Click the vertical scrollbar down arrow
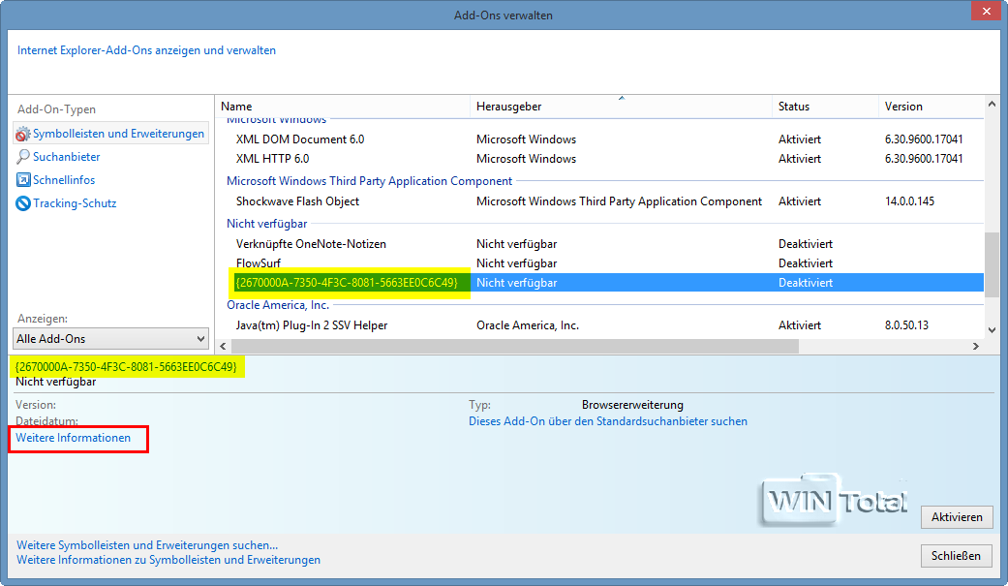Image resolution: width=1008 pixels, height=586 pixels. coord(991,330)
